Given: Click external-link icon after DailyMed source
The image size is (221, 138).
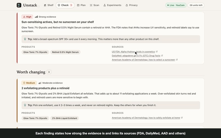Looking at the screenshot, I should (x=162, y=56).
